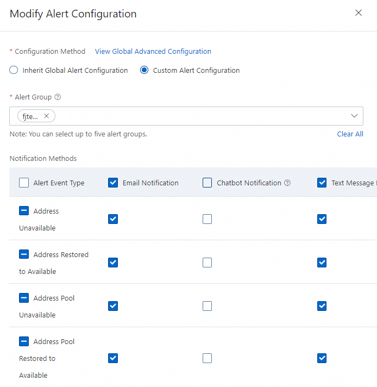Enable the Chatbot Notification header checkbox
The image size is (377, 387).
pyautogui.click(x=207, y=183)
